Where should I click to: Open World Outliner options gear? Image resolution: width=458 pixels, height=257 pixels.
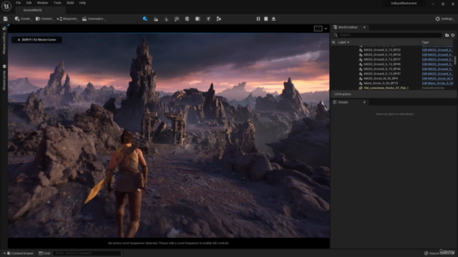(x=453, y=35)
